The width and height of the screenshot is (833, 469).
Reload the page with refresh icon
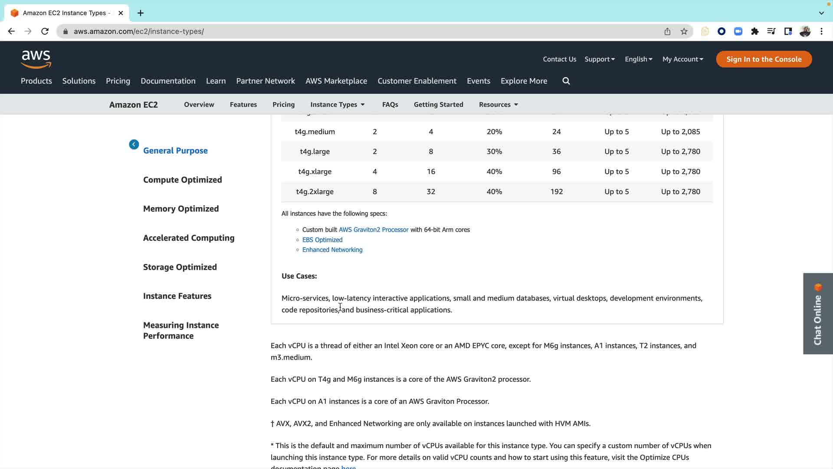point(45,31)
